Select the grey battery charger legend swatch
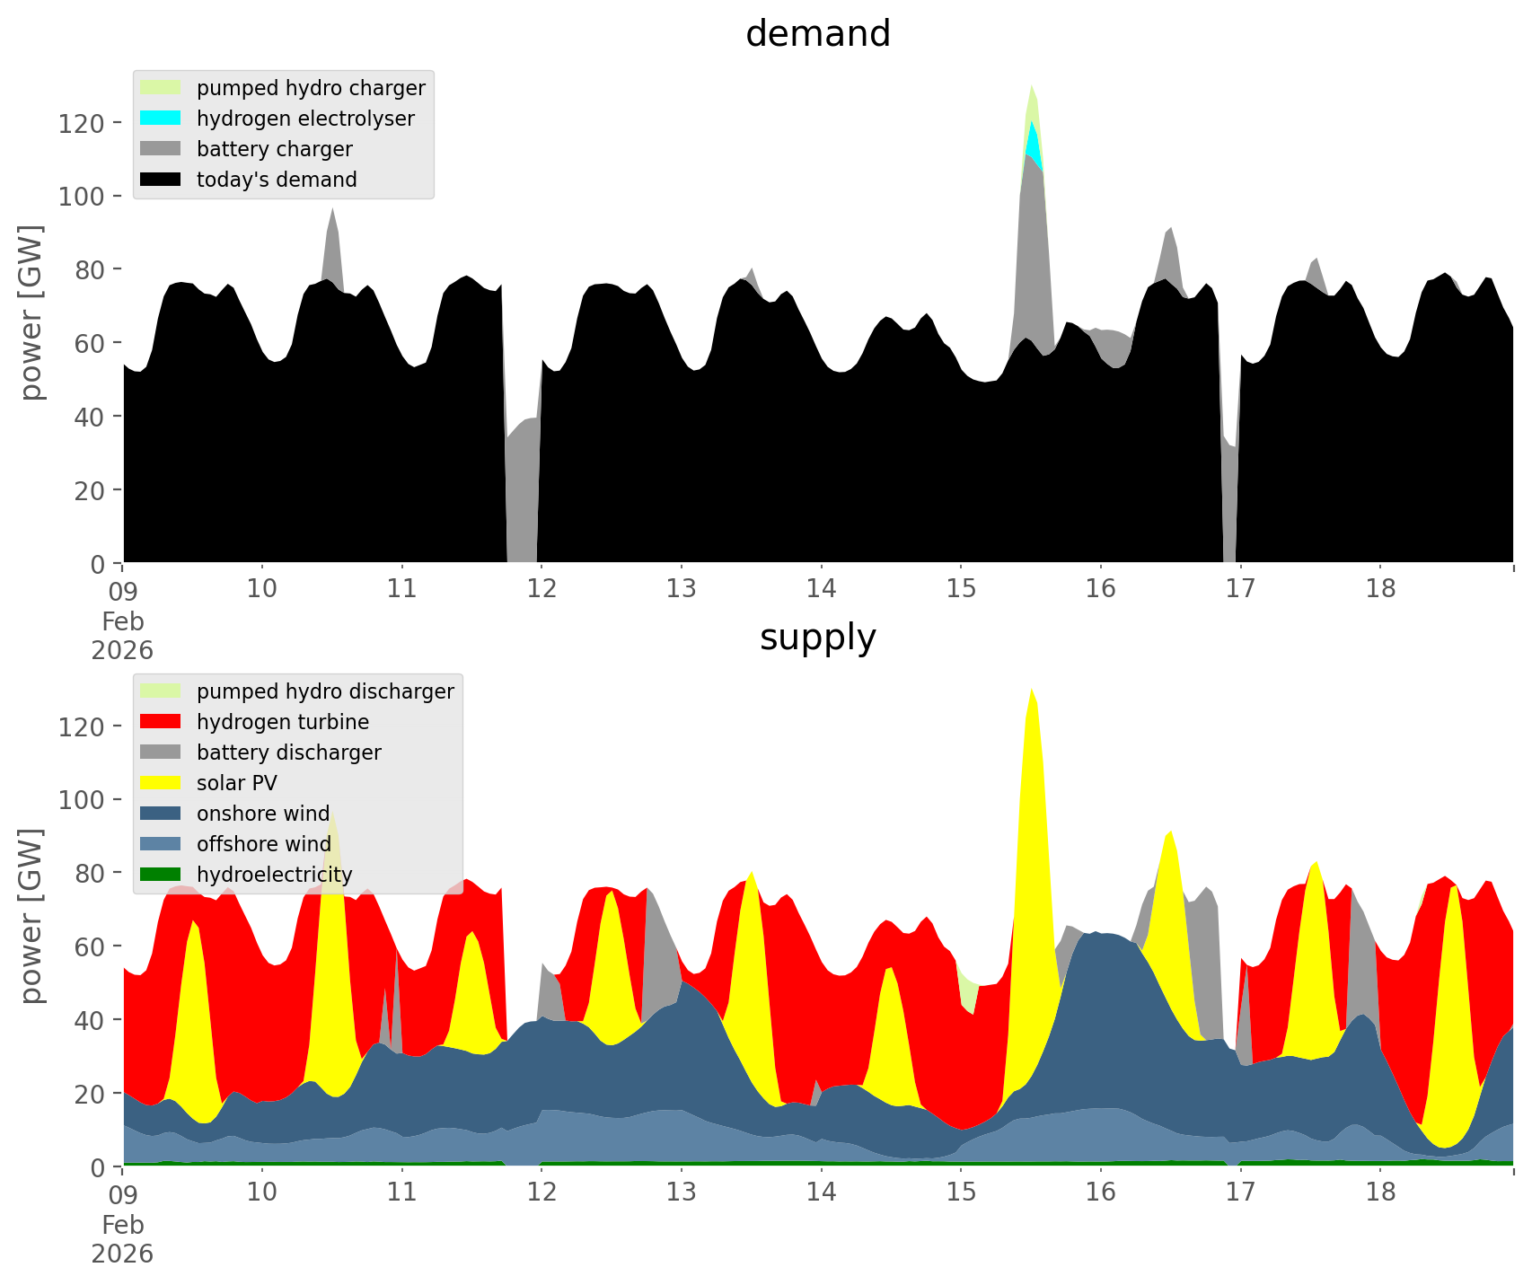The image size is (1532, 1285). 161,149
